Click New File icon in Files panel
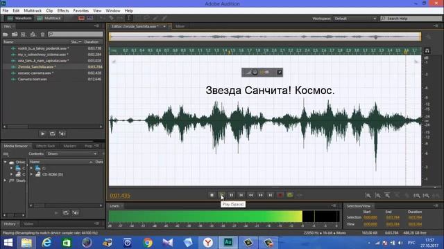Image resolution: width=444 pixels, height=249 pixels. (24, 34)
